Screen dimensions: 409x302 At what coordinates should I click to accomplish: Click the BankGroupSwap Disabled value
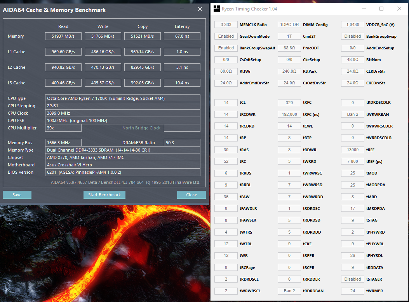tap(353, 36)
